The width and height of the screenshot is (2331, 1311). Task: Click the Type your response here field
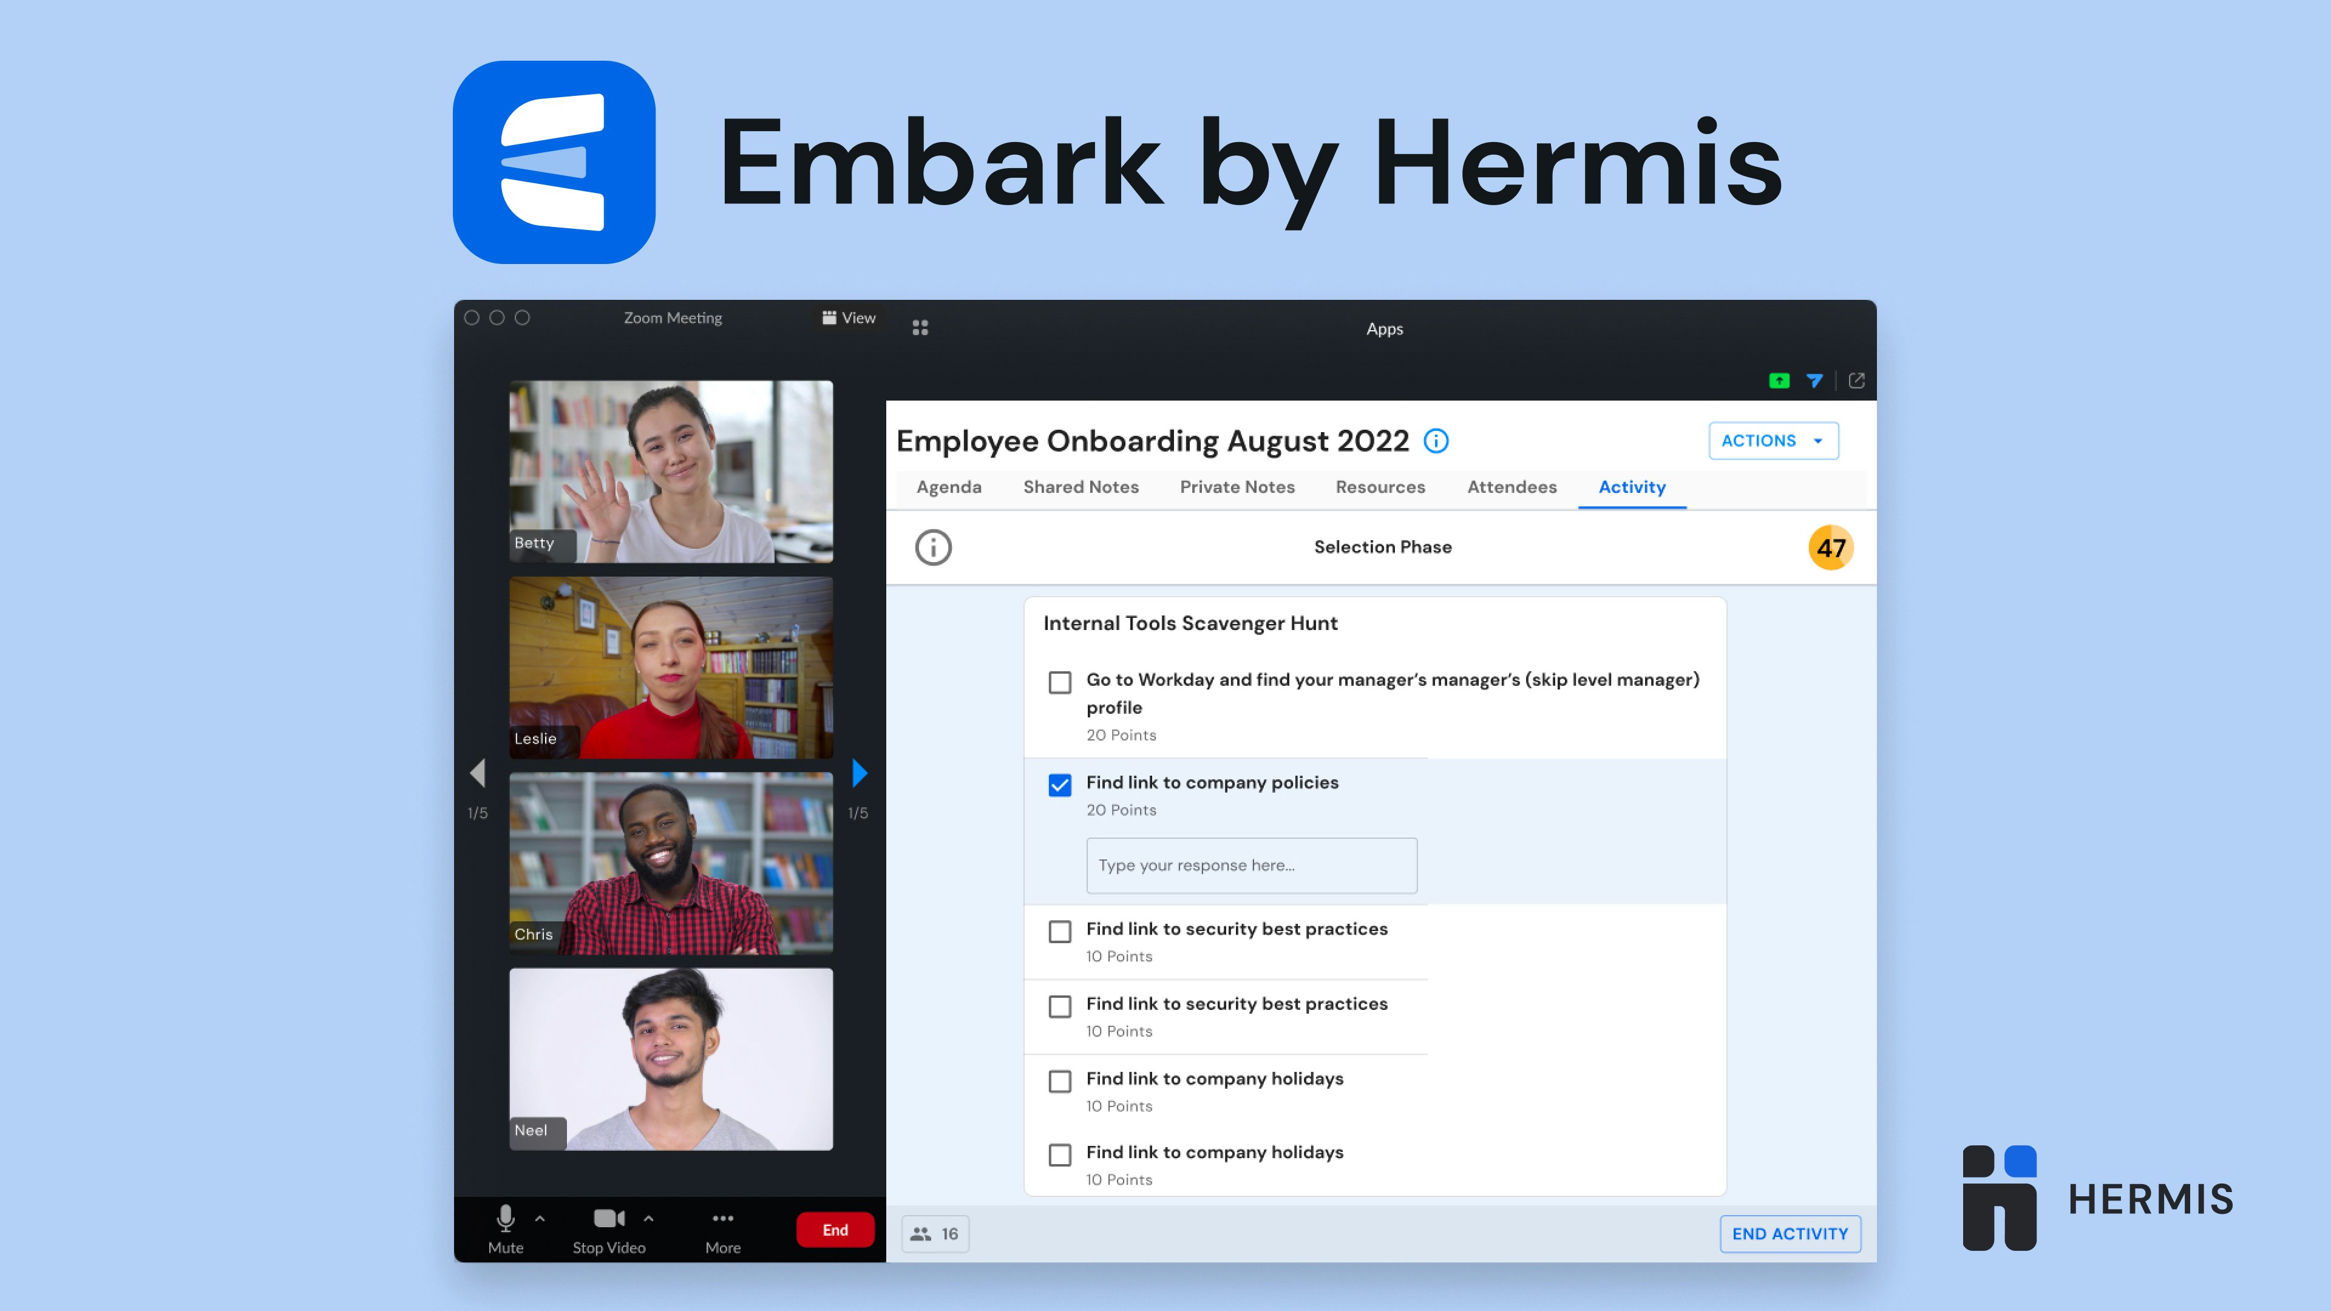point(1252,865)
